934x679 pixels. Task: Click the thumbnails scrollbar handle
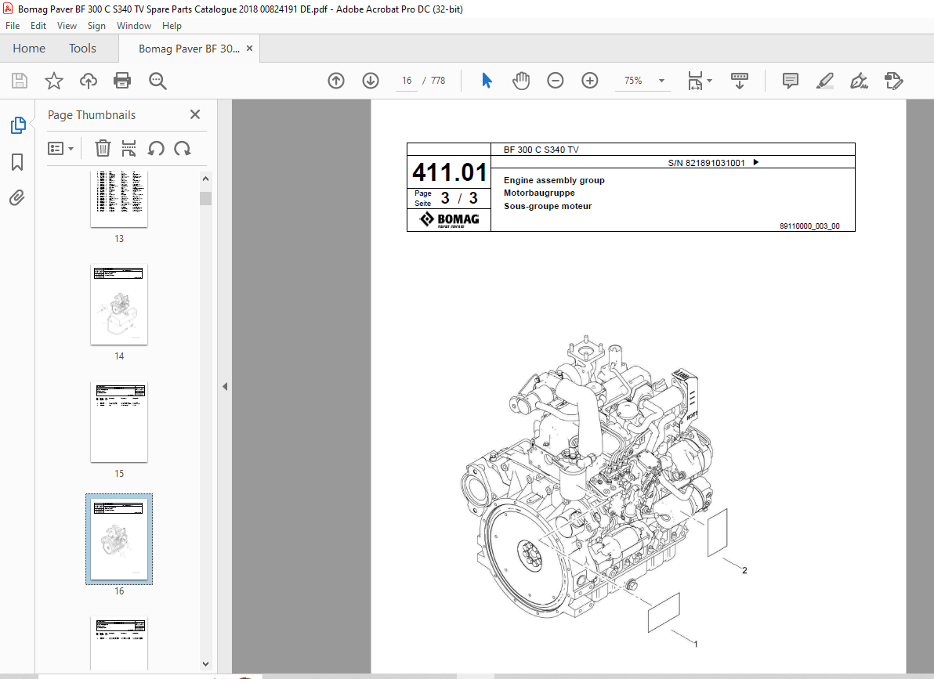[205, 197]
